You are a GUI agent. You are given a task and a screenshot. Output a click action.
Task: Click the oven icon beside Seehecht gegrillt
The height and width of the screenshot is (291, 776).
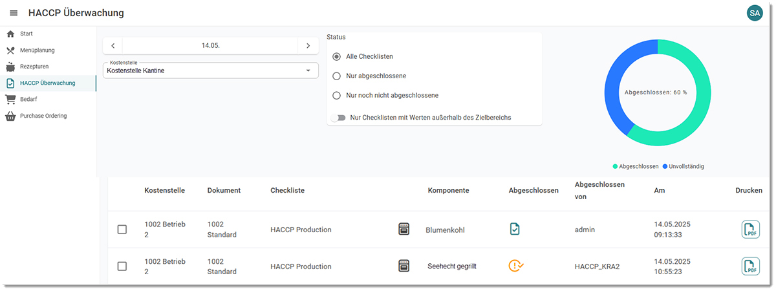pyautogui.click(x=404, y=266)
